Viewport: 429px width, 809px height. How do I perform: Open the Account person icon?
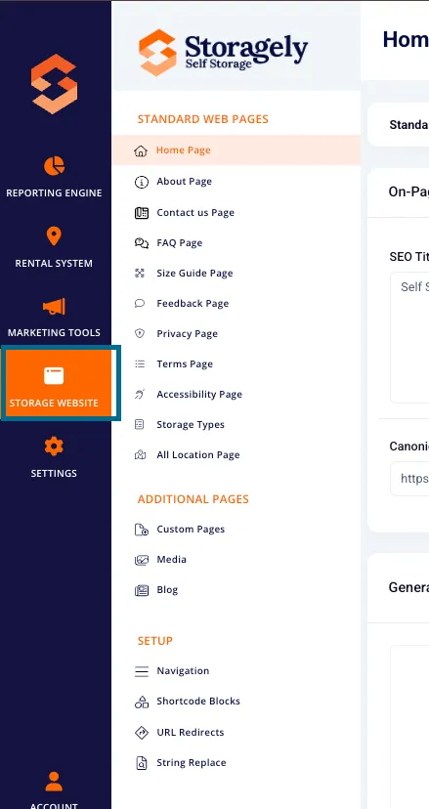tap(54, 781)
